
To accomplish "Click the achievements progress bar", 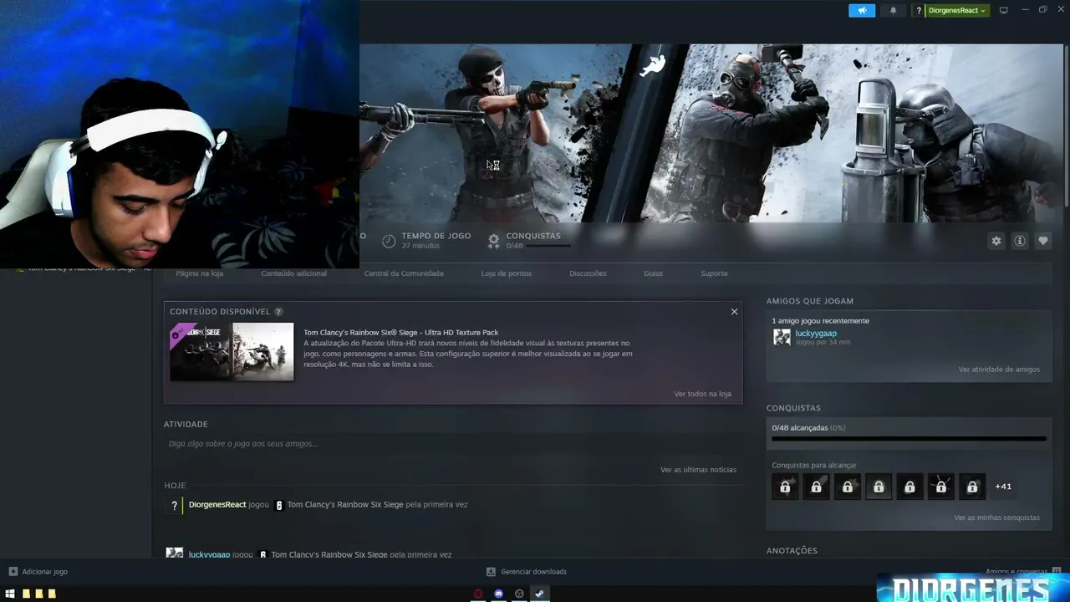I will (909, 438).
